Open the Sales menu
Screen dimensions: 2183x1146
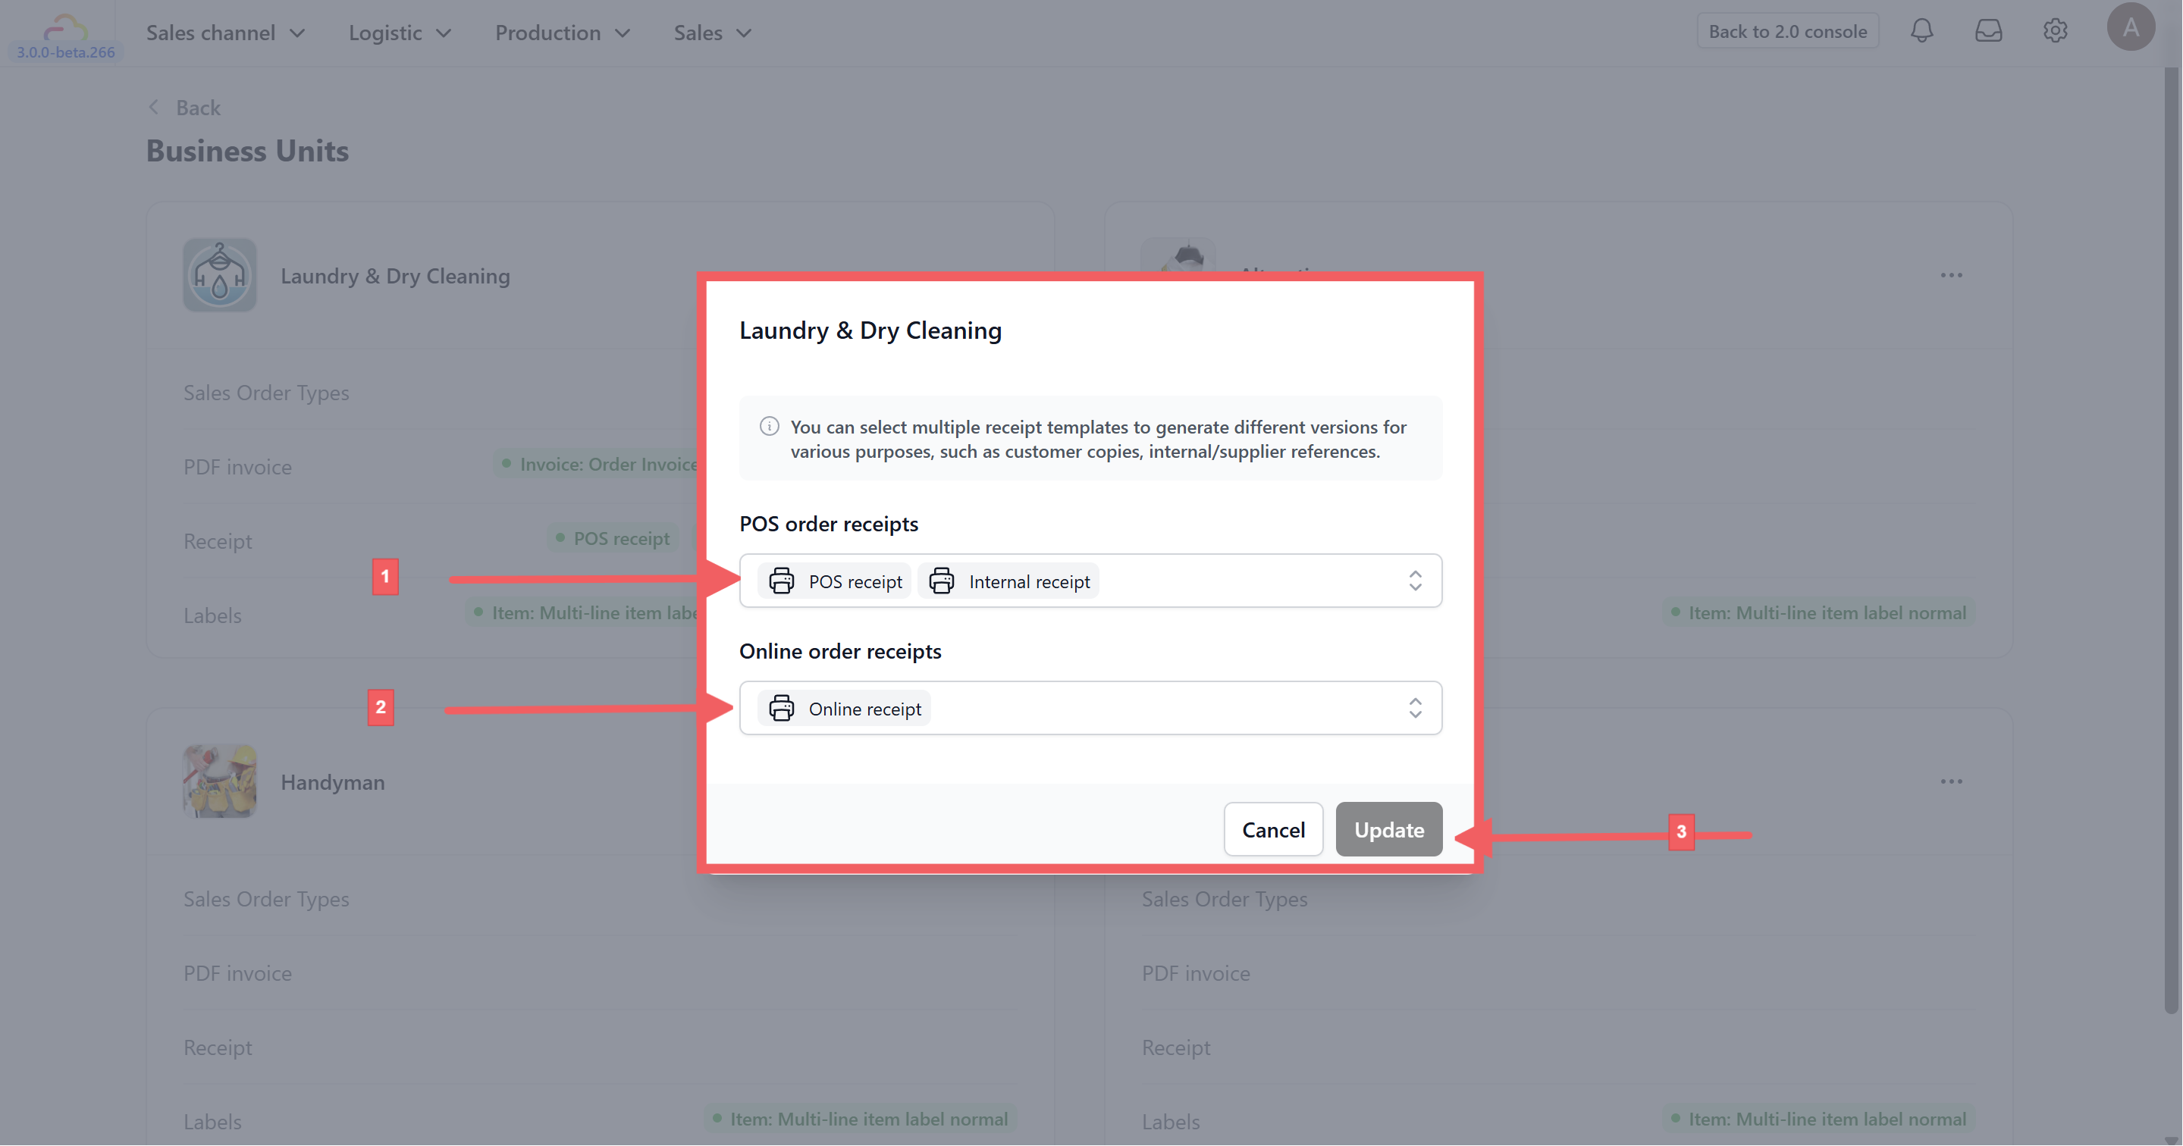click(712, 33)
